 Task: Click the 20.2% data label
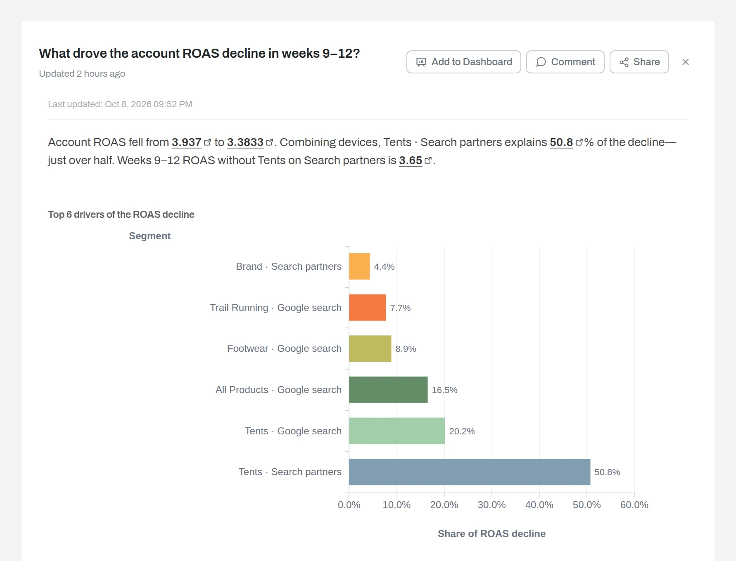(x=462, y=431)
